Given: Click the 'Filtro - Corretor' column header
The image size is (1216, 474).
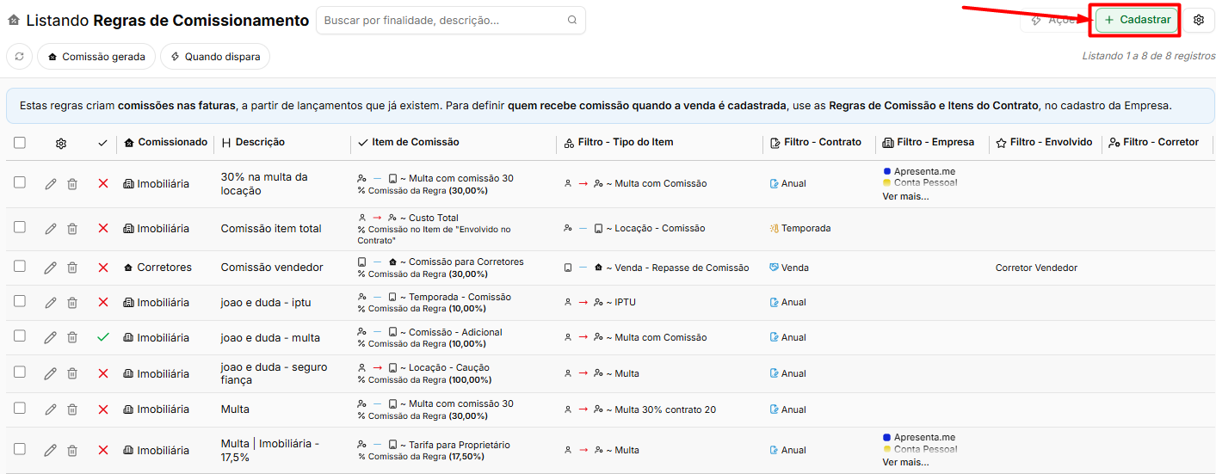Looking at the screenshot, I should point(1154,143).
